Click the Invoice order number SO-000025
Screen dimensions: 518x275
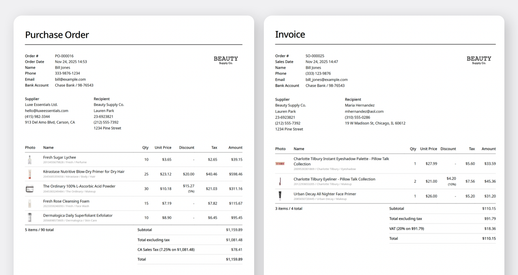315,56
